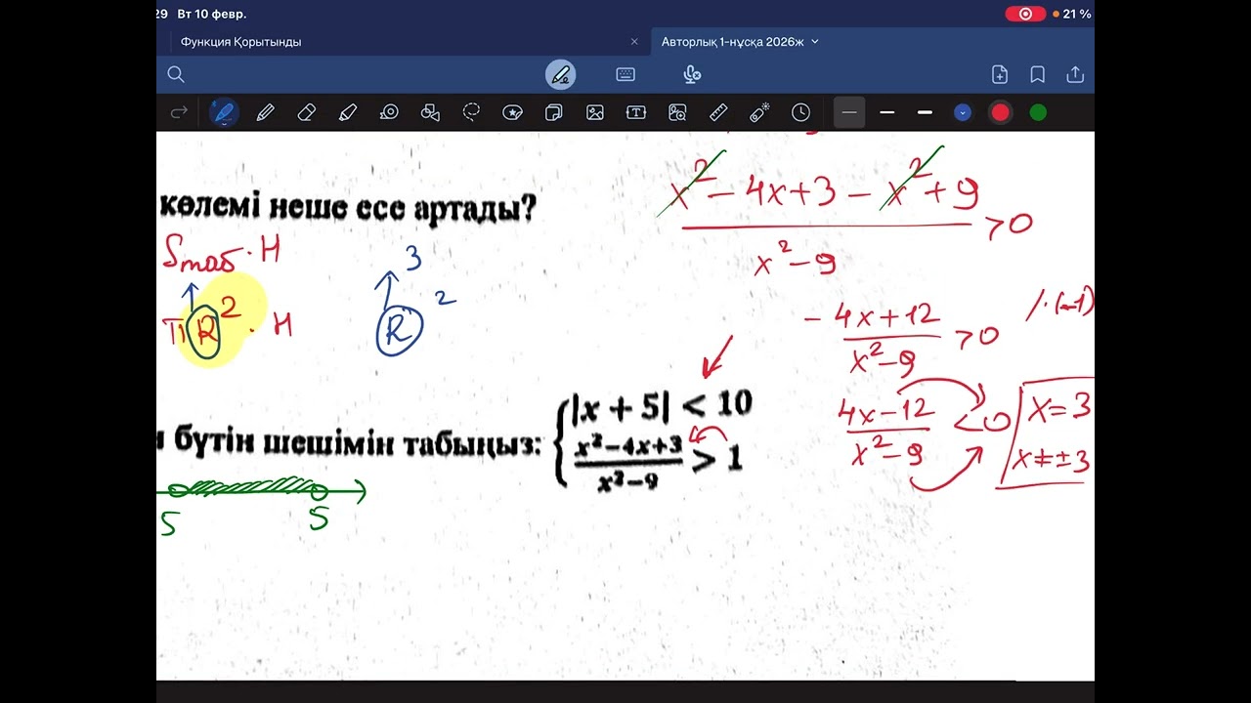The image size is (1251, 703).
Task: Switch to Авторлық 1-нұсқа 2026ж tab
Action: coord(732,42)
